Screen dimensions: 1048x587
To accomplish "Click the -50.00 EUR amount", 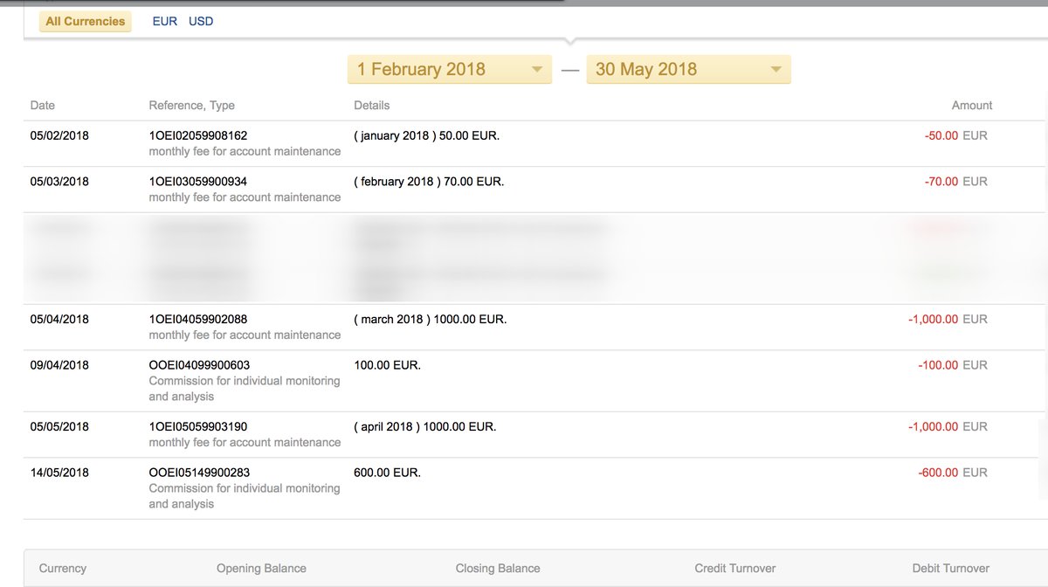I will coord(956,135).
